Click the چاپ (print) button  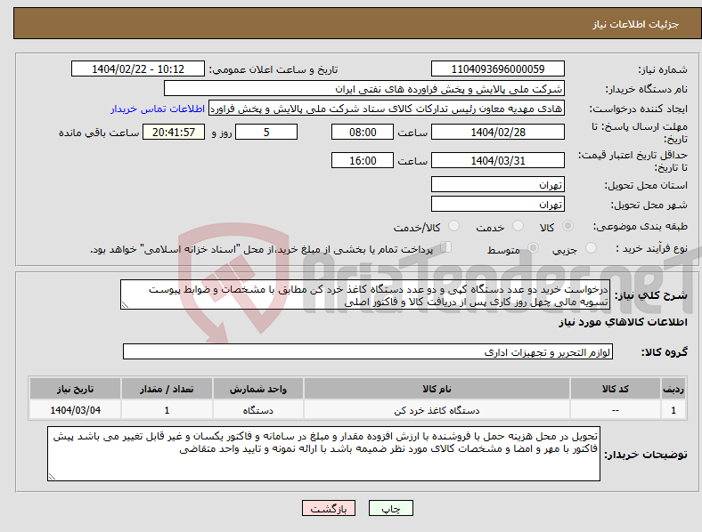click(390, 508)
